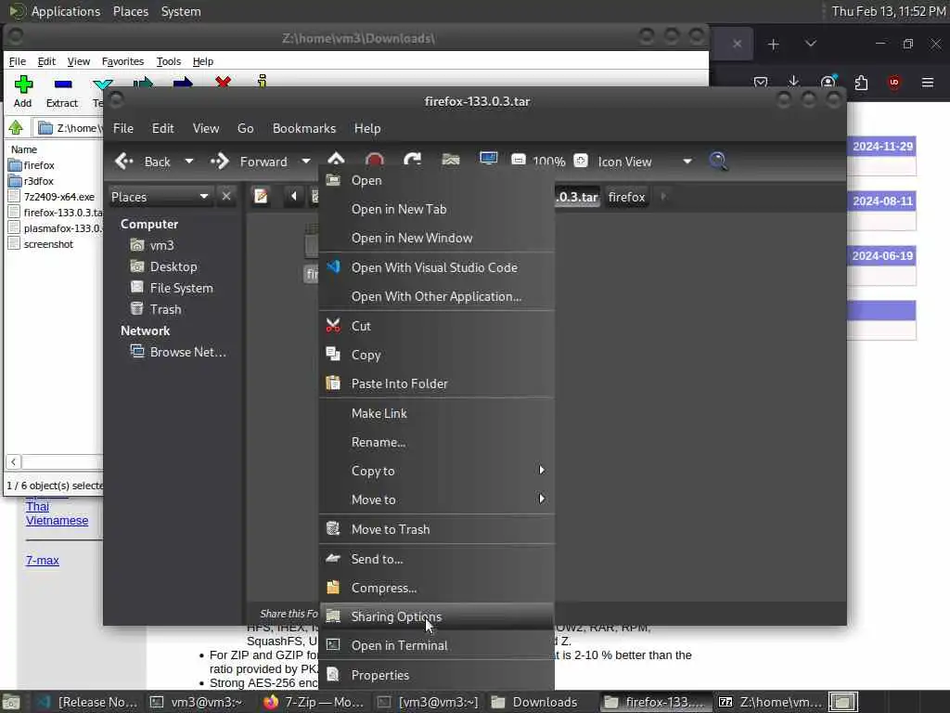This screenshot has height=713, width=950.
Task: Click the Forward arrow in the file manager
Action: tap(219, 162)
